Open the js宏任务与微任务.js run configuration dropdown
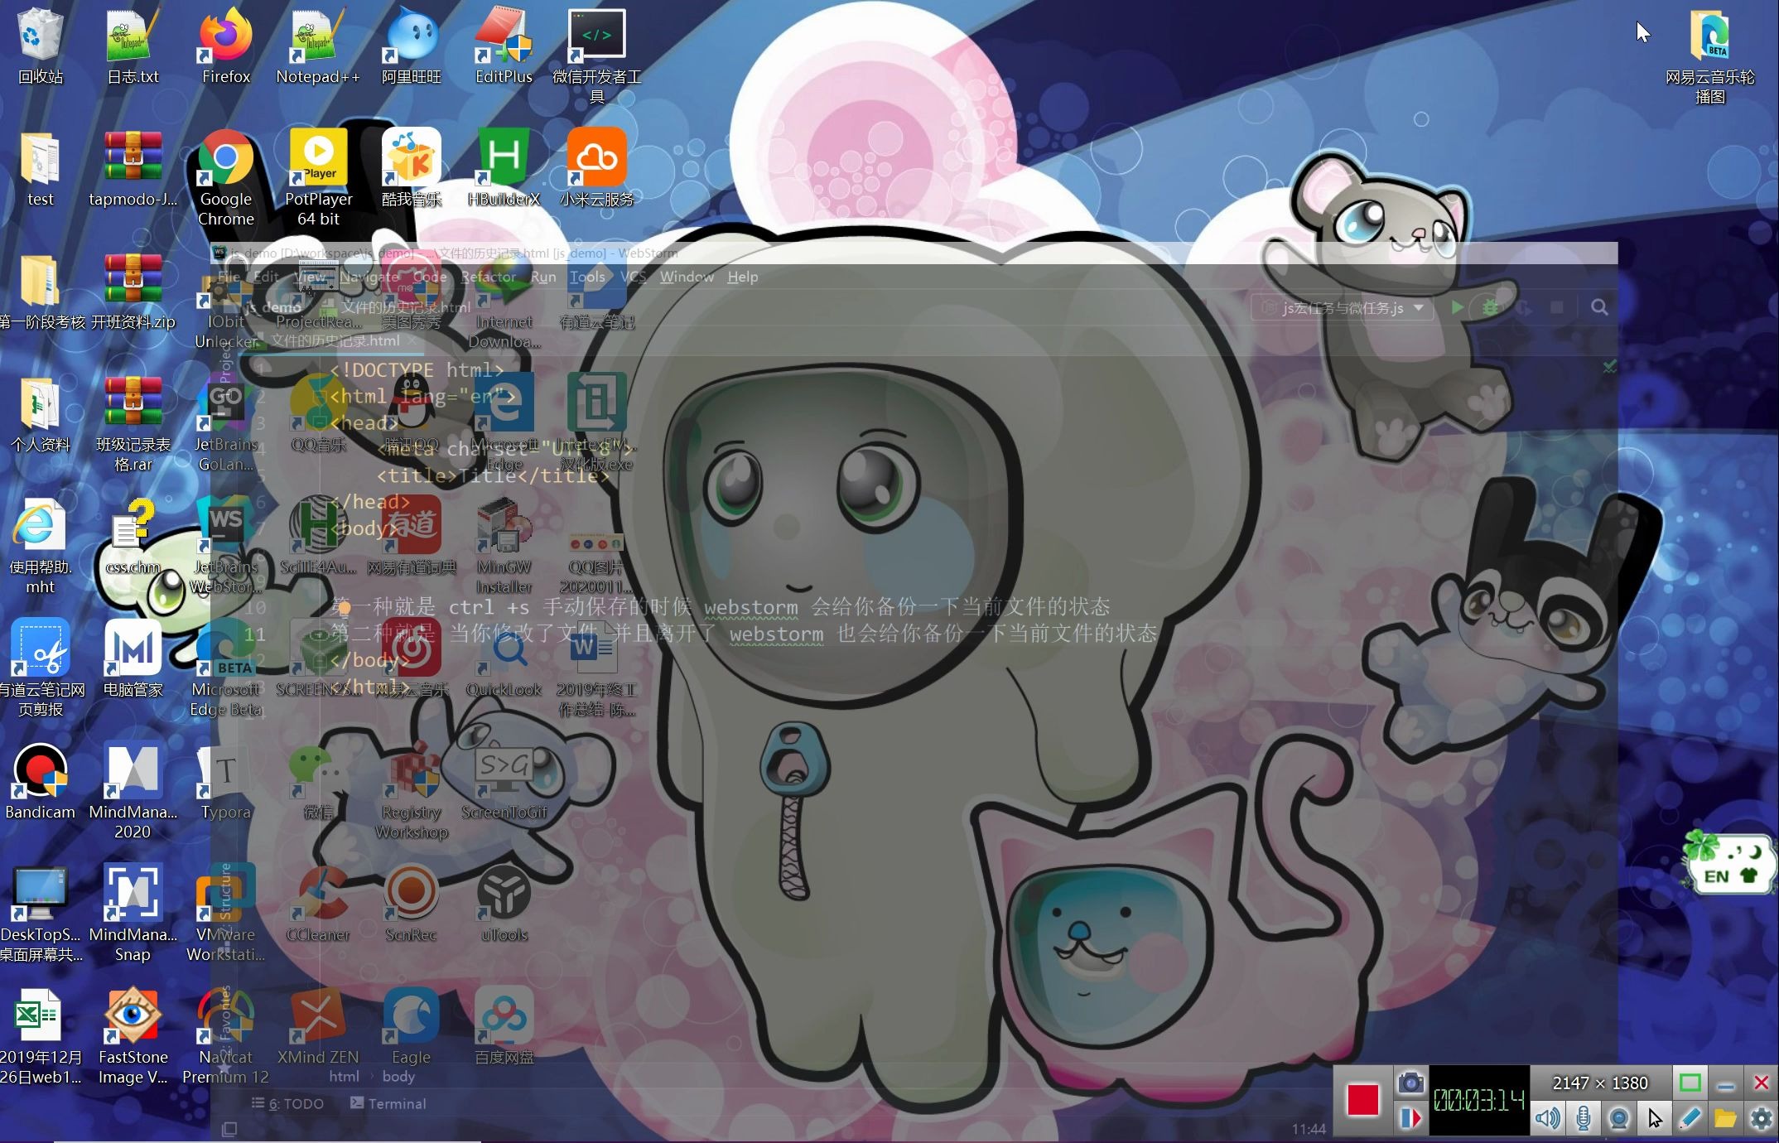This screenshot has height=1143, width=1779. pyautogui.click(x=1343, y=308)
